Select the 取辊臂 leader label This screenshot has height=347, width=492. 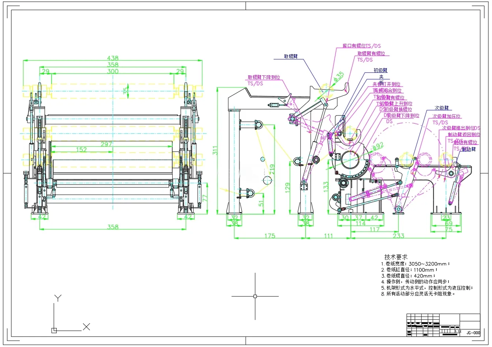coord(291,56)
